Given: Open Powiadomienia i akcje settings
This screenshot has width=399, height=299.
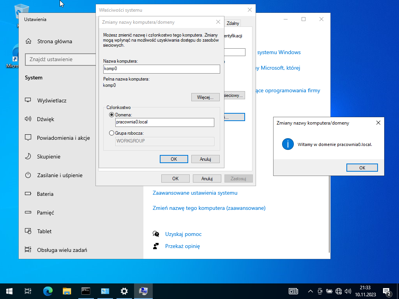Looking at the screenshot, I should click(x=64, y=138).
